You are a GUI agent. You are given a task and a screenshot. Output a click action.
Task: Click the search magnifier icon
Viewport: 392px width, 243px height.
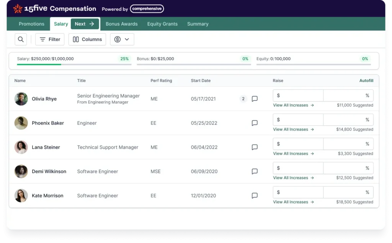pos(21,39)
